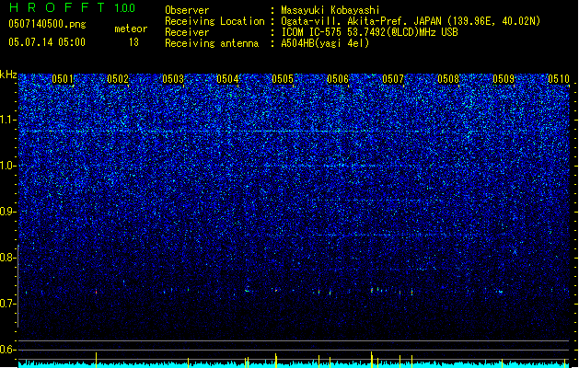Click the Receiving antenna label
Image resolution: width=579 pixels, height=368 pixels.
click(x=212, y=43)
